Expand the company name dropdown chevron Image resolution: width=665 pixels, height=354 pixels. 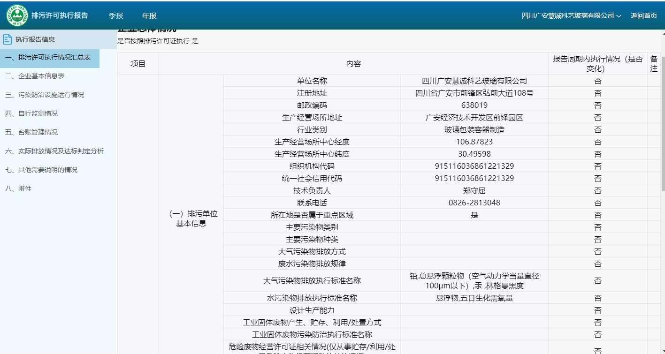619,16
